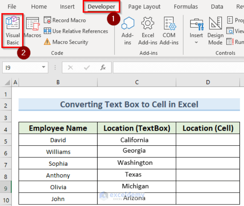This screenshot has width=244, height=206.
Task: Select column C header
Action: click(137, 82)
